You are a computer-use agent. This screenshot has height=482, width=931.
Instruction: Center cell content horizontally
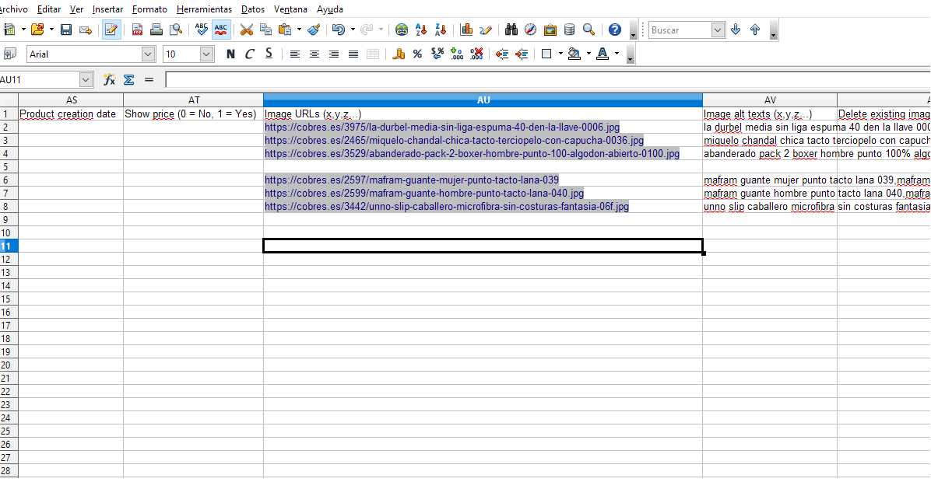pos(314,54)
